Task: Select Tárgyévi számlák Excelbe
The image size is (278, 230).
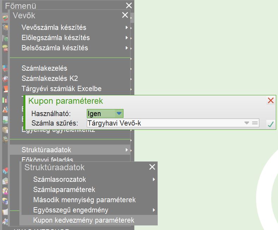Action: 70,89
